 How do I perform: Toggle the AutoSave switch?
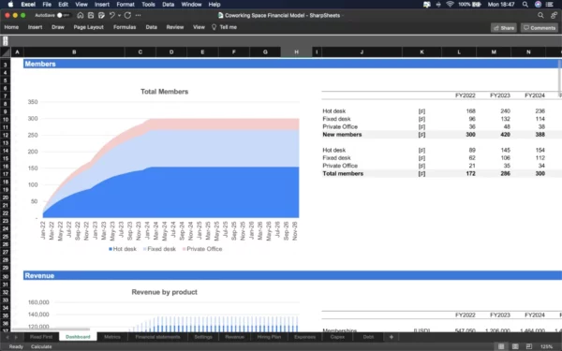tap(64, 15)
